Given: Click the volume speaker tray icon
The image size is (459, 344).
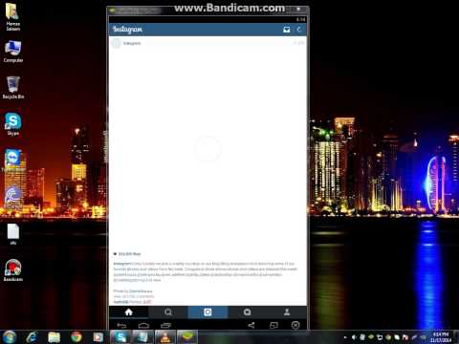Looking at the screenshot, I should pyautogui.click(x=354, y=337).
